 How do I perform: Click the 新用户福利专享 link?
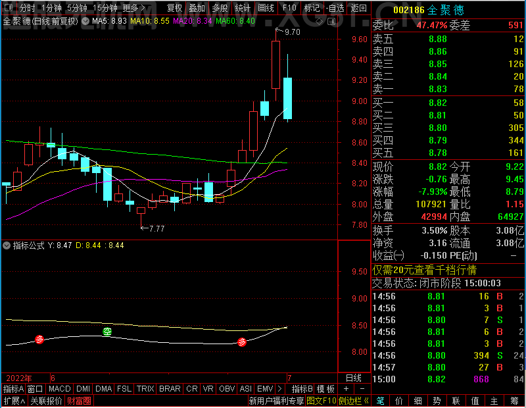(x=276, y=401)
